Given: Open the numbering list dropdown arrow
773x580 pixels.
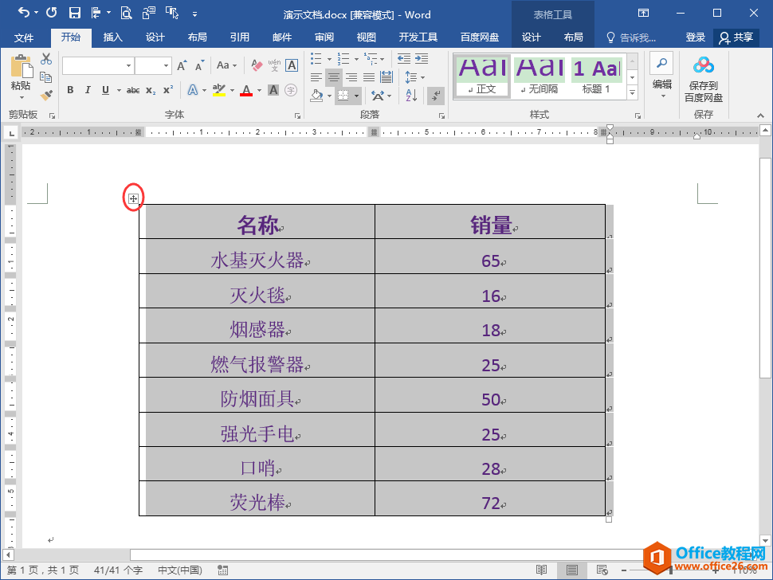Looking at the screenshot, I should pos(356,60).
